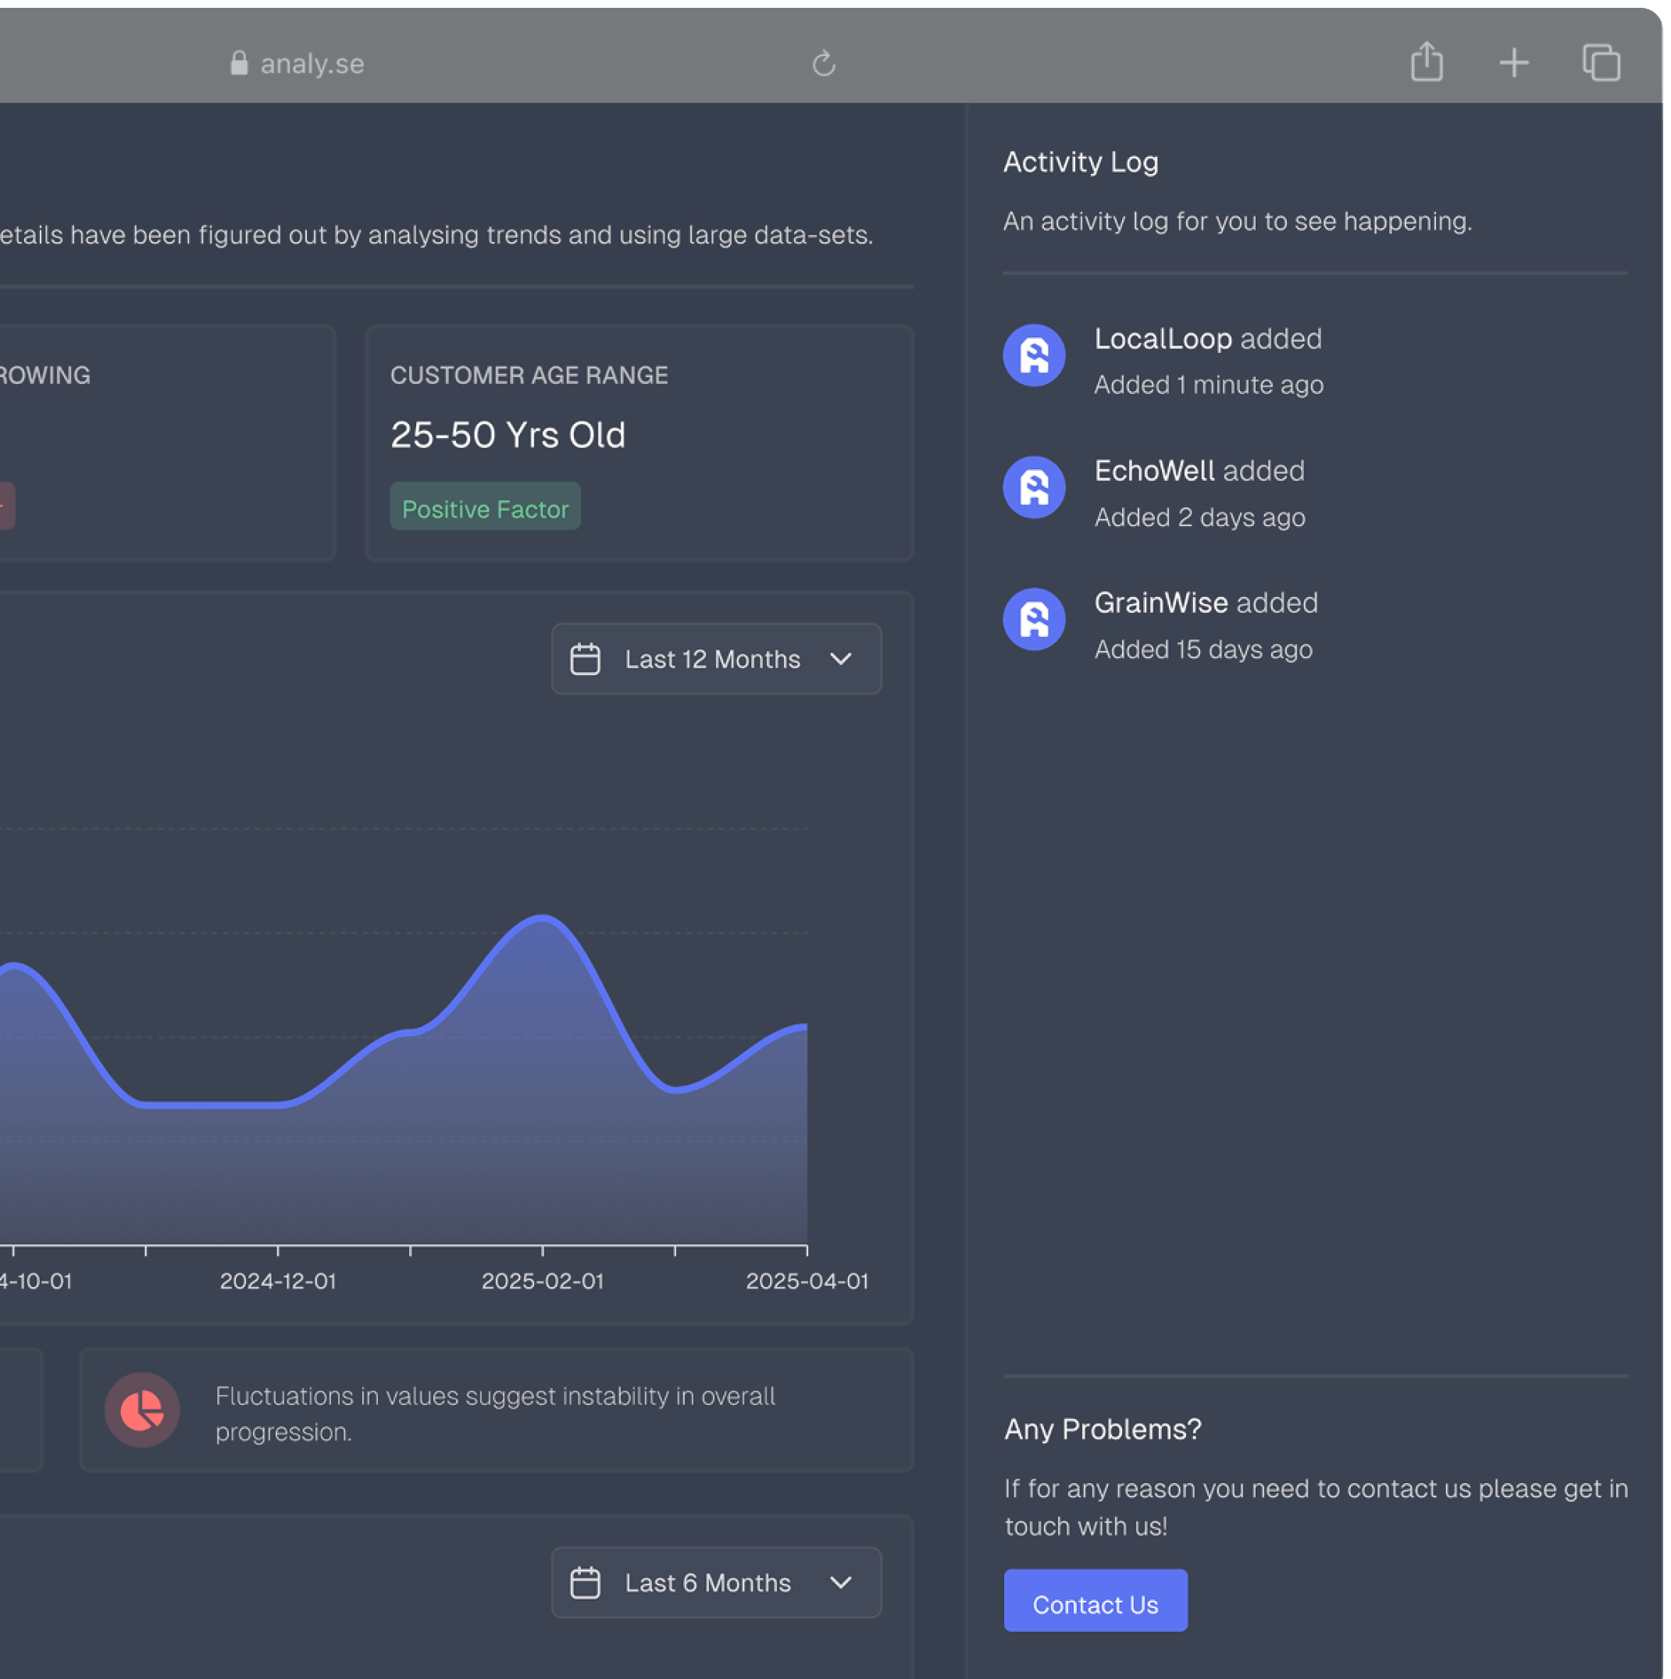Click the LocalLoop added entry
The height and width of the screenshot is (1679, 1671).
click(1208, 339)
